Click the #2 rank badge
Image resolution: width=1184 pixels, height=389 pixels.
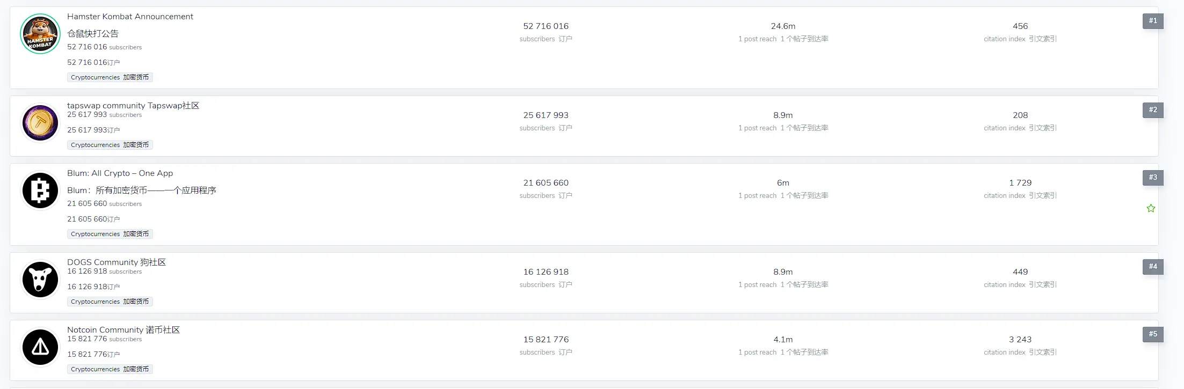(1153, 110)
